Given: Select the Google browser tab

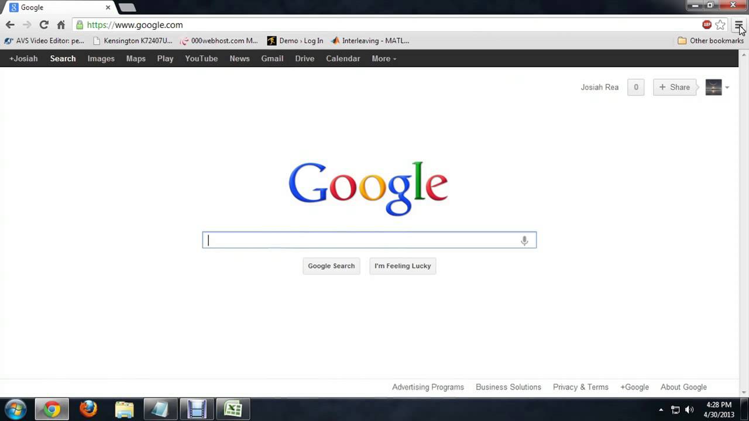Looking at the screenshot, I should coord(59,8).
